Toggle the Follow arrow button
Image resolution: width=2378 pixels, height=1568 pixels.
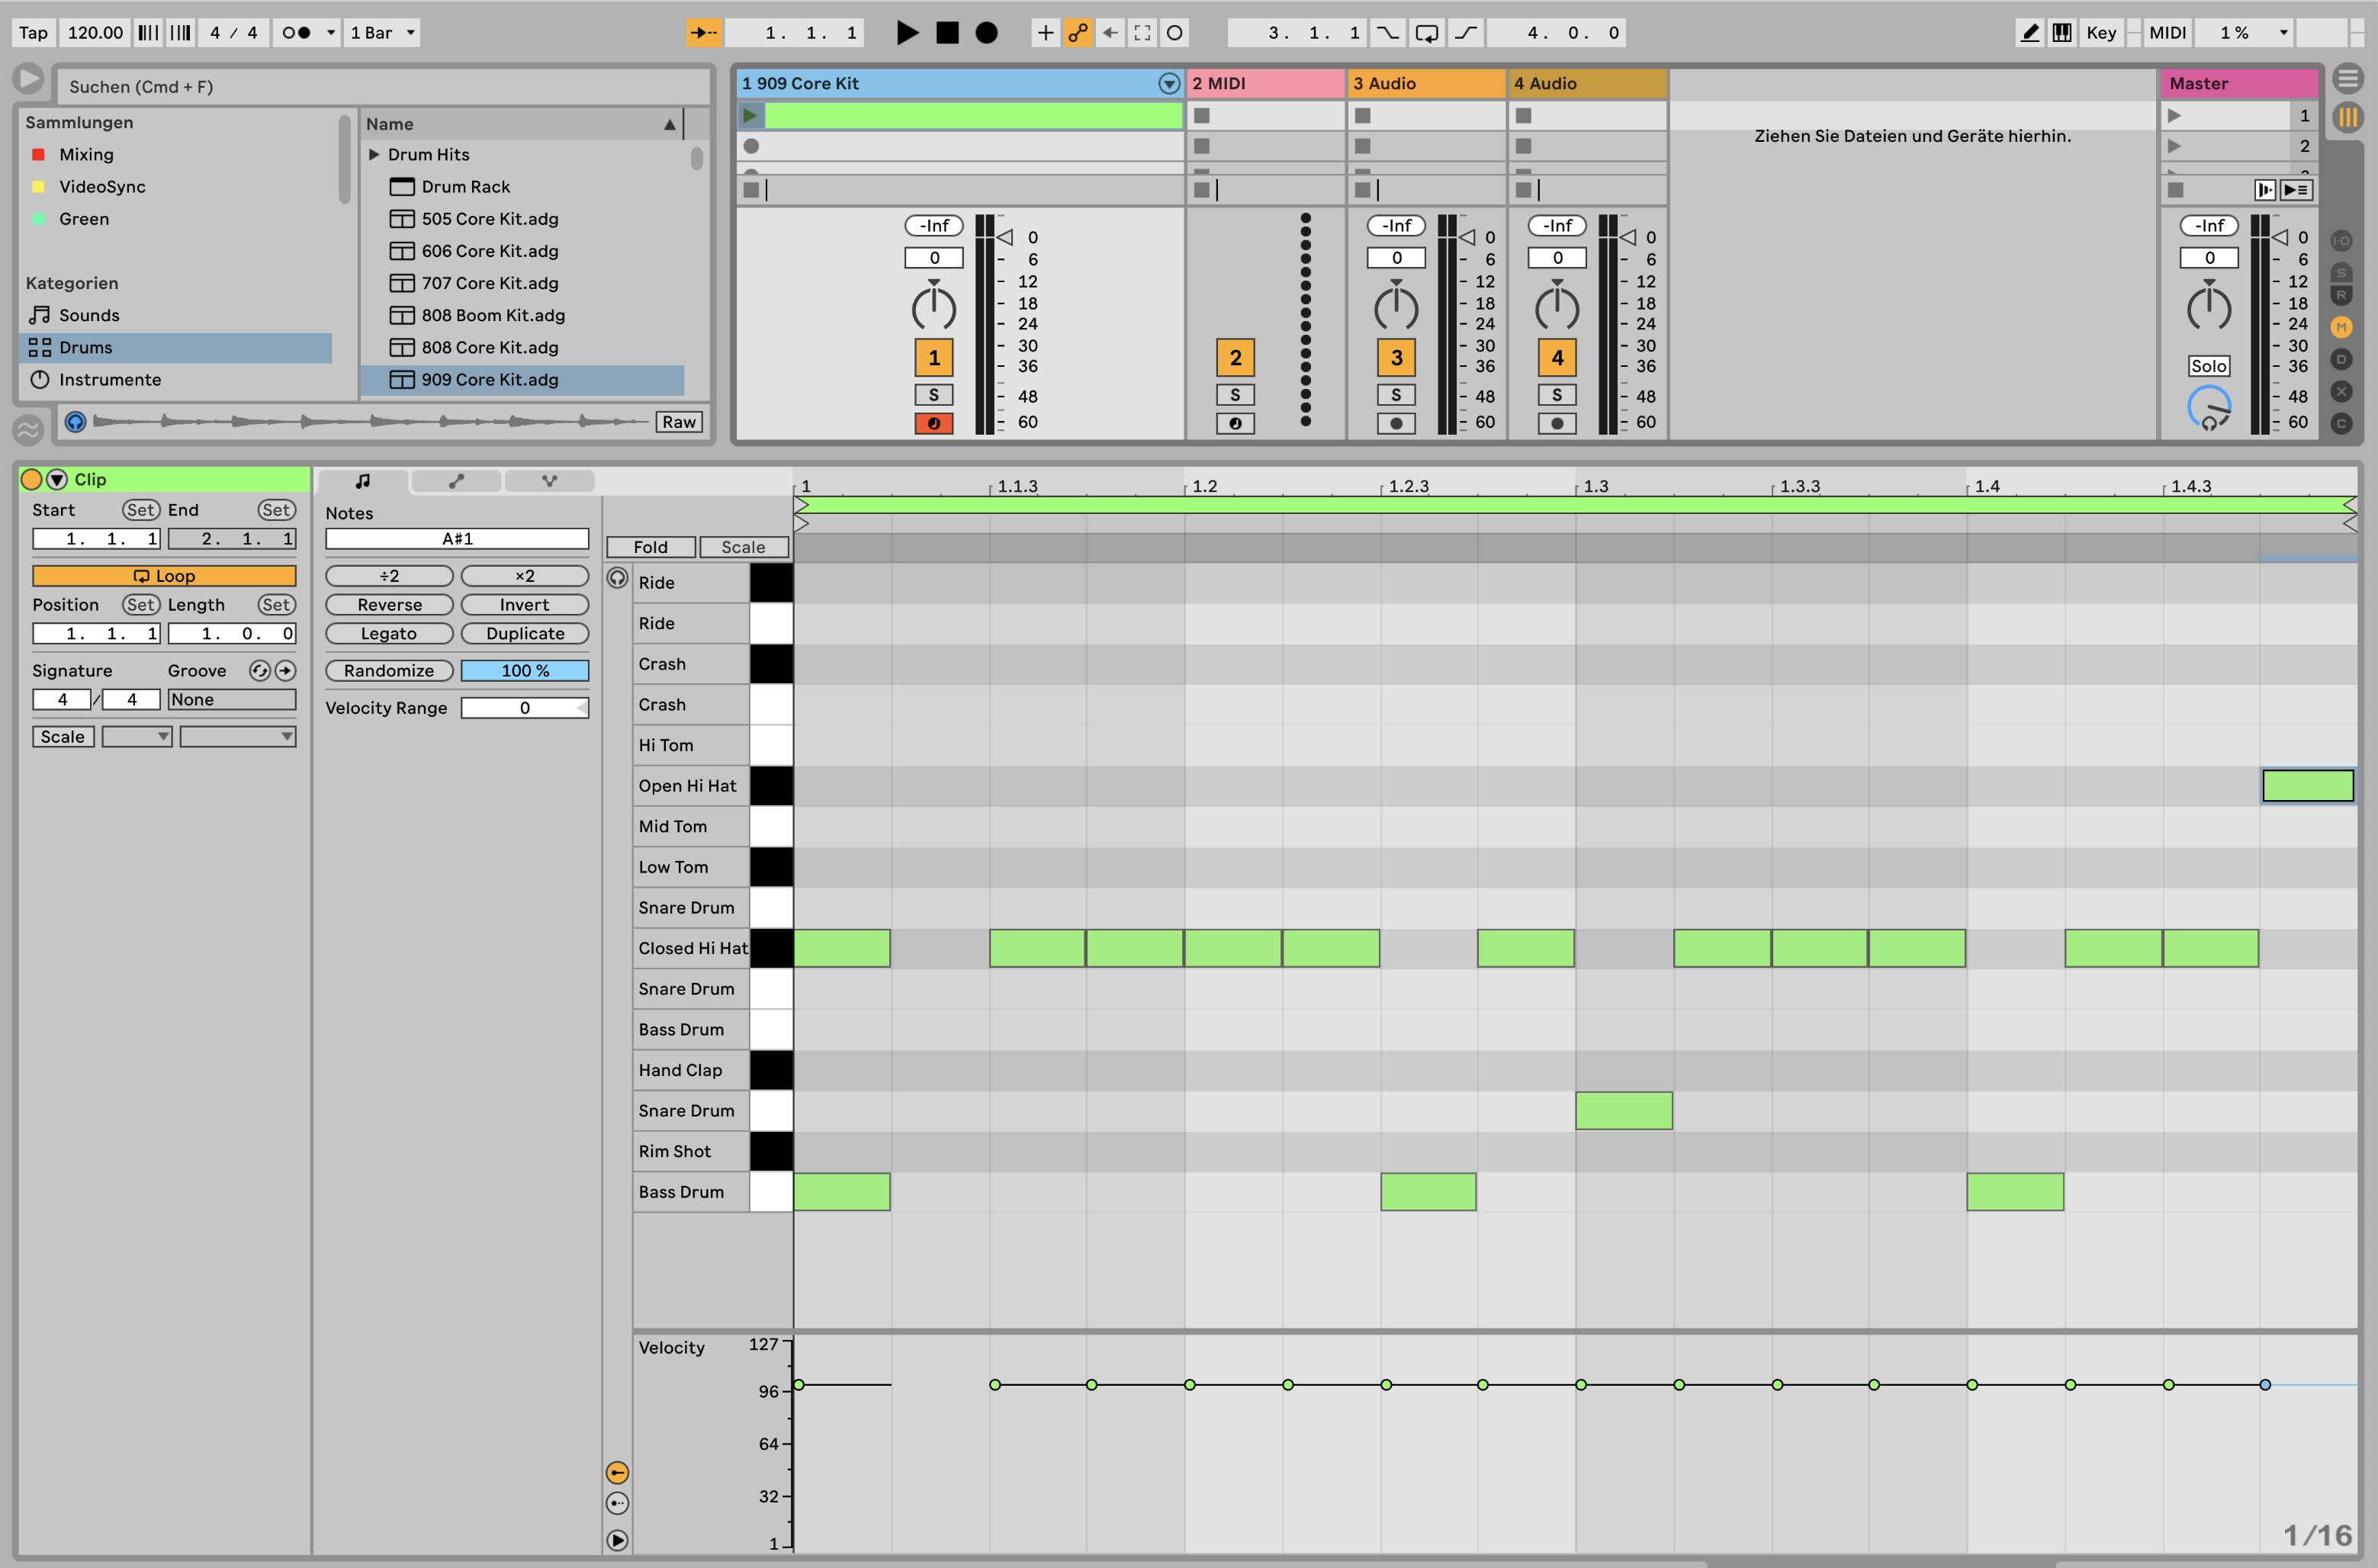point(703,33)
